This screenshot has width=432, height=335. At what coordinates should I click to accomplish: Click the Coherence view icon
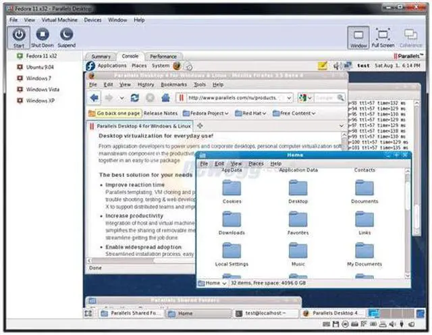[410, 38]
